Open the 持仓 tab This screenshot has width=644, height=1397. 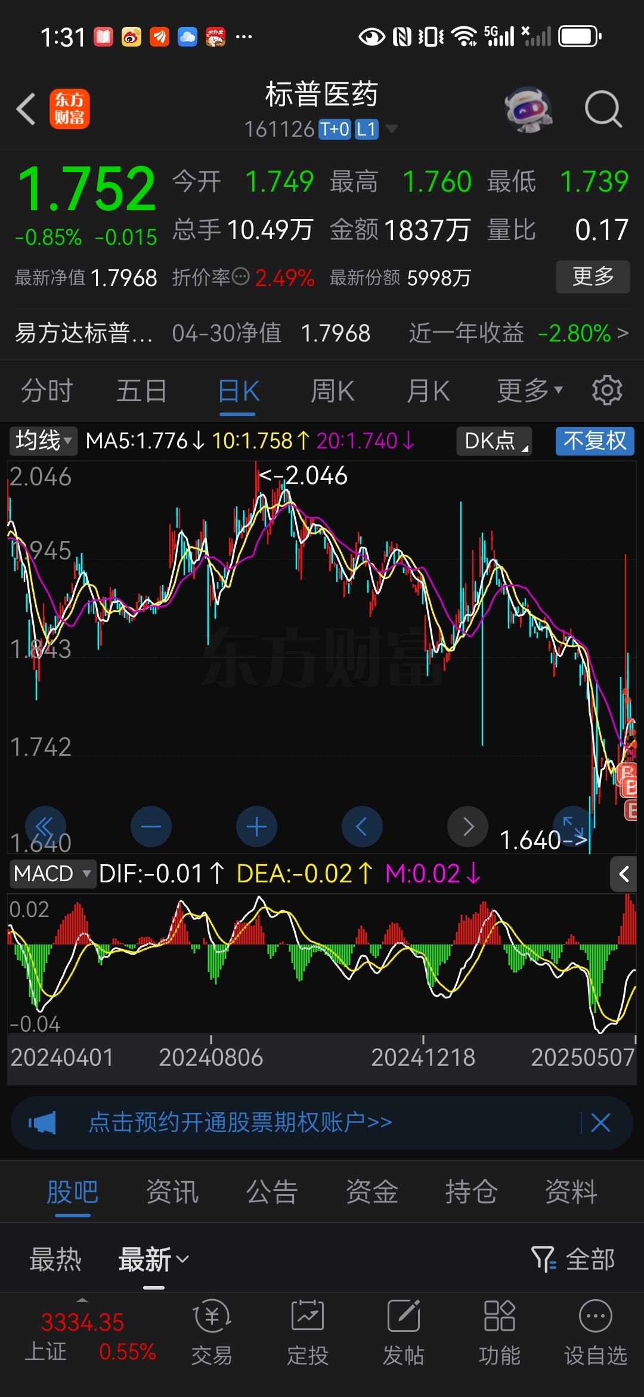(x=472, y=1193)
